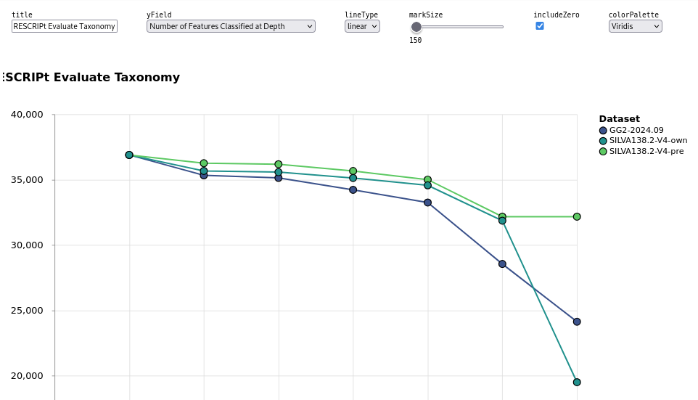This screenshot has height=400, width=698.
Task: Click the SILVA138.2-V4-pre legend label
Action: coord(646,152)
